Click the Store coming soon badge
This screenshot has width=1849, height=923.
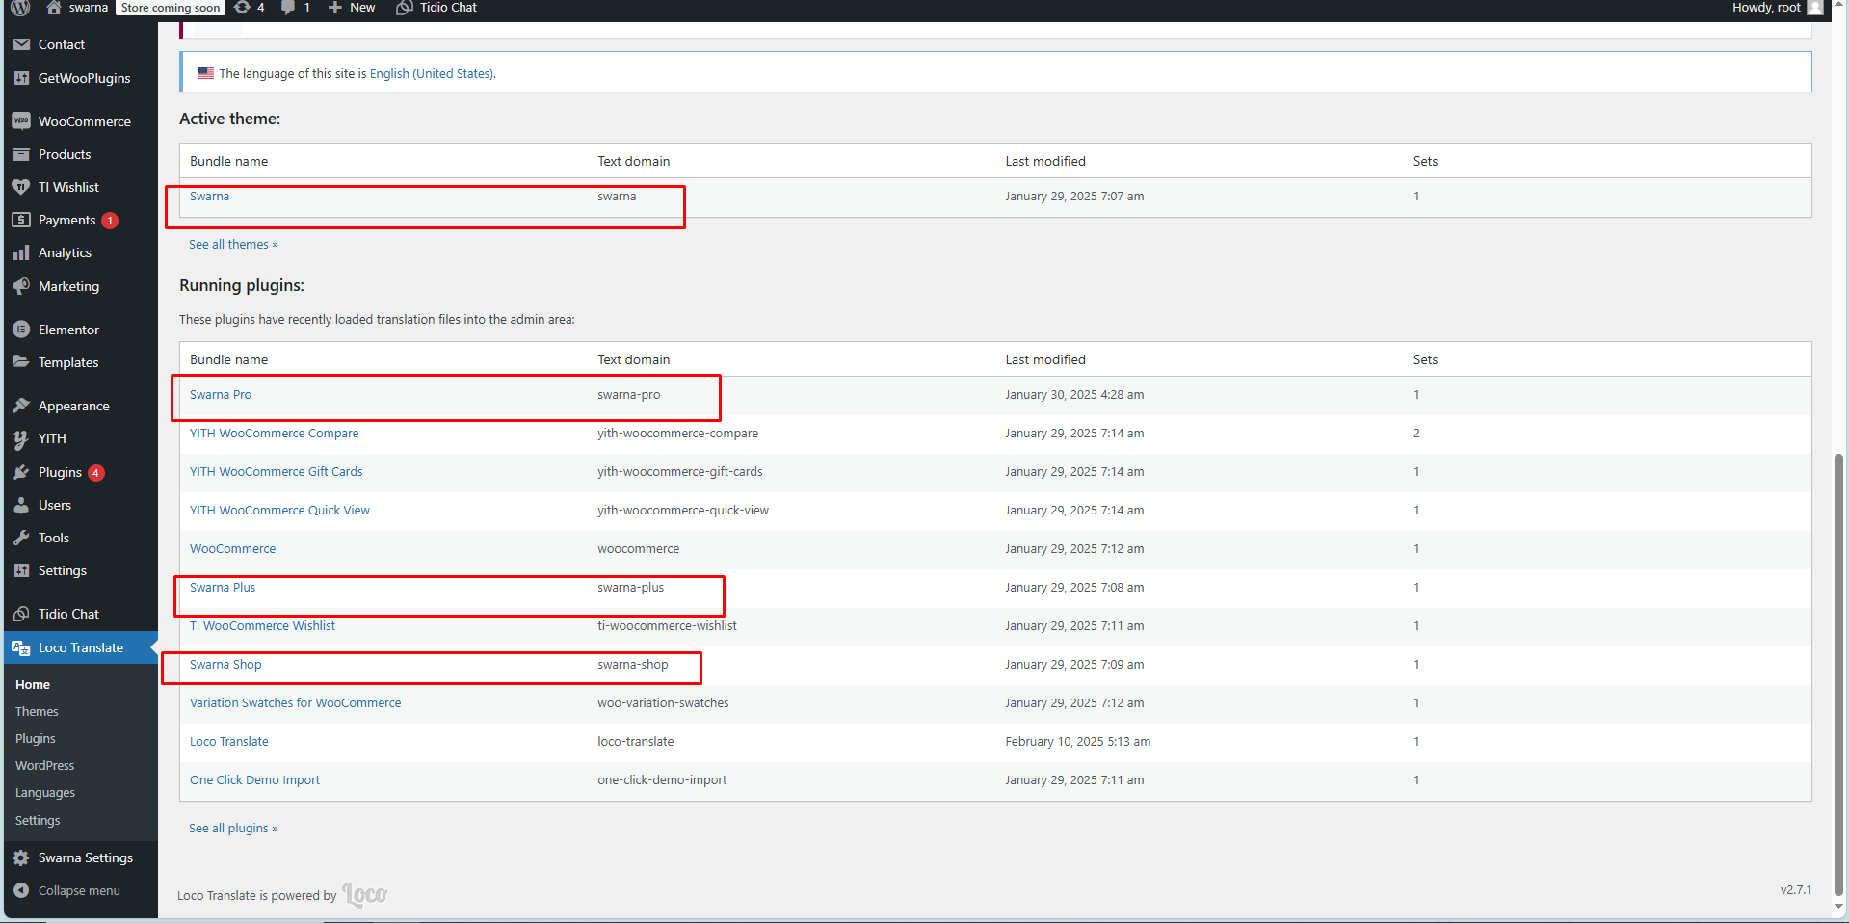pos(171,8)
